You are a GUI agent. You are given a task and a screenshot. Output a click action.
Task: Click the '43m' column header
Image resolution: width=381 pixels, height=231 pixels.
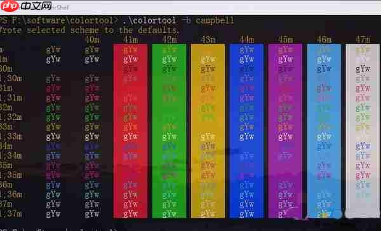pos(208,39)
